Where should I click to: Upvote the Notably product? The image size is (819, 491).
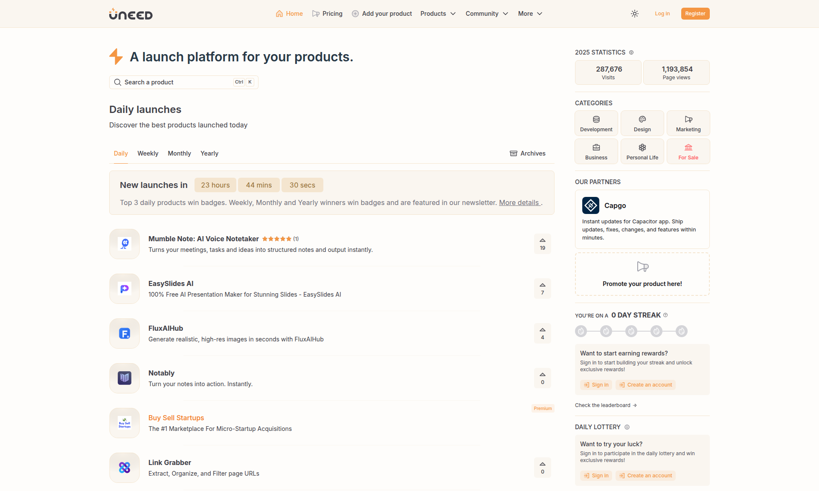click(x=543, y=378)
